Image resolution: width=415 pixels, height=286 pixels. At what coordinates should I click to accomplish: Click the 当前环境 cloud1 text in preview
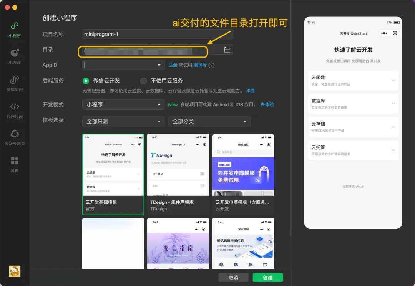pyautogui.click(x=354, y=187)
